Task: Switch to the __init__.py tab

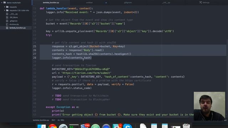Action: point(166,2)
